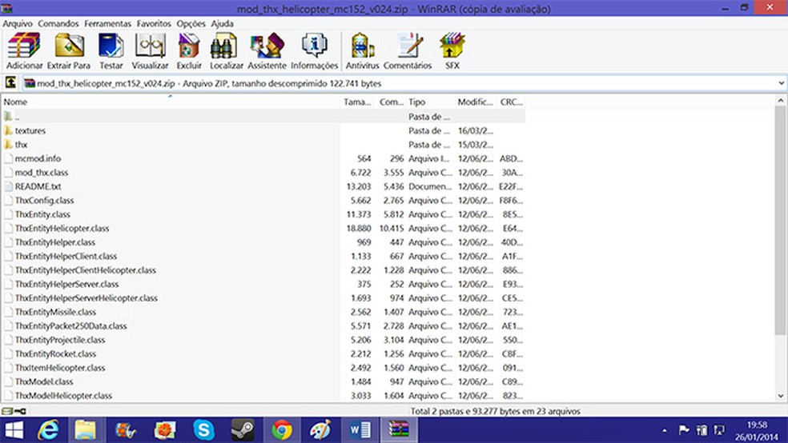Switch to Google Chrome in taskbar

tap(282, 430)
